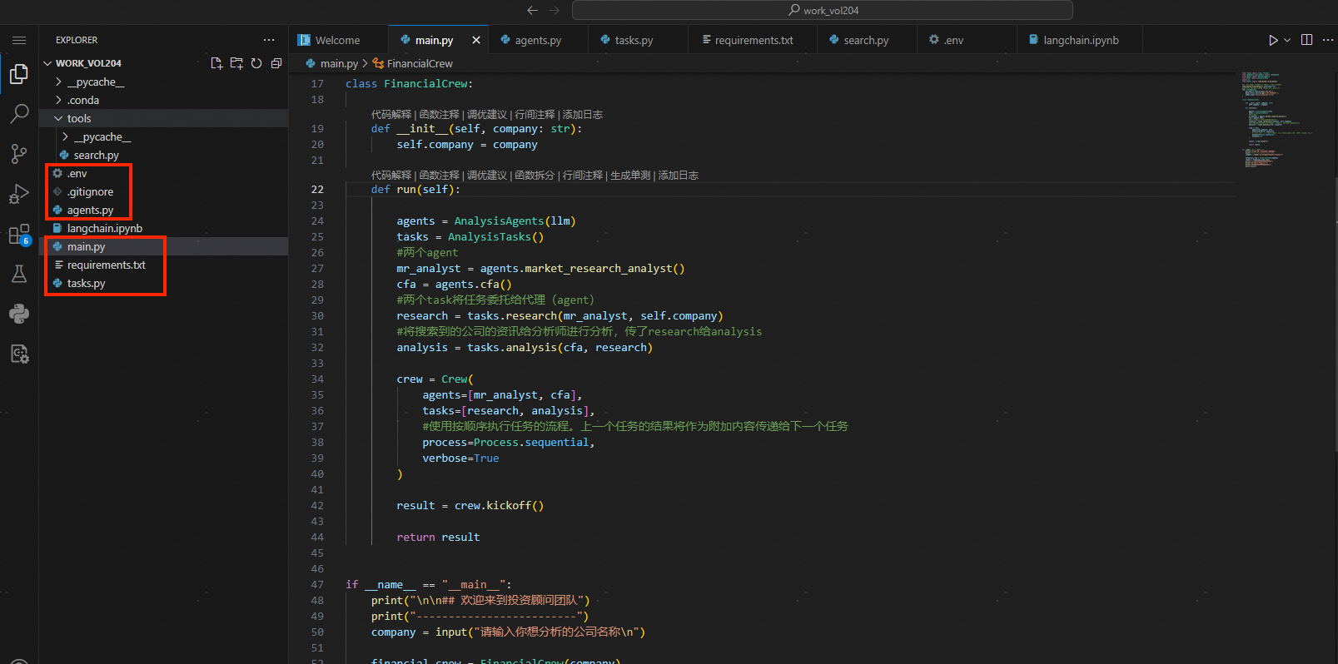Click the hamburger menu icon
Screen dimensions: 1338x664
click(19, 40)
